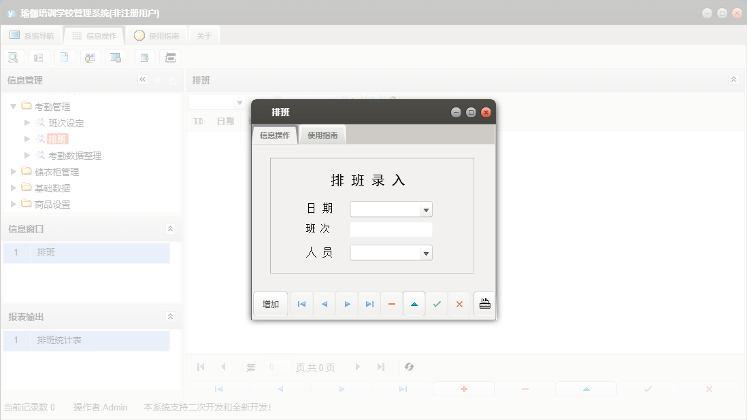Select the screen preview toolbar icon
The width and height of the screenshot is (747, 420).
point(116,57)
